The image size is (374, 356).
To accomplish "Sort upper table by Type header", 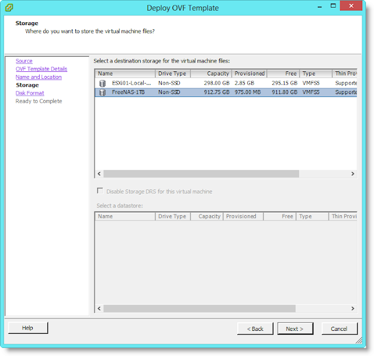I will pyautogui.click(x=316, y=74).
